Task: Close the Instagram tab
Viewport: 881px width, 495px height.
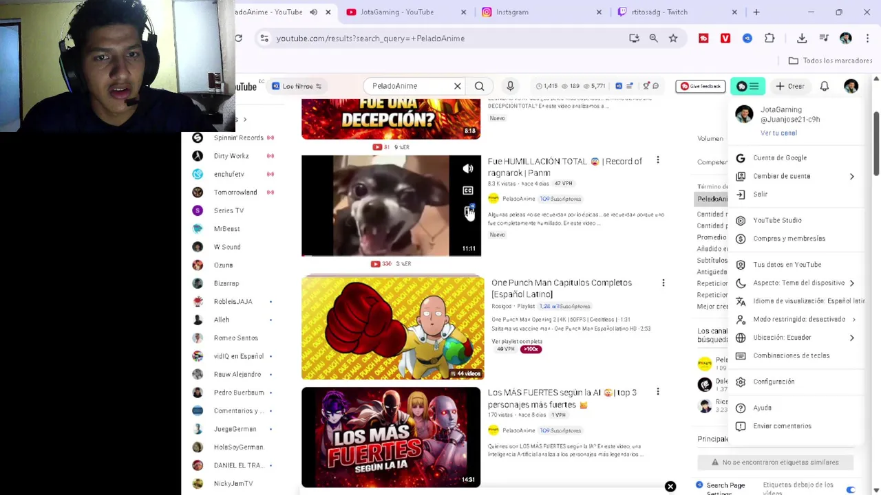Action: click(599, 12)
